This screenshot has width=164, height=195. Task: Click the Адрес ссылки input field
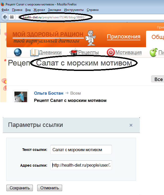tap(81, 165)
